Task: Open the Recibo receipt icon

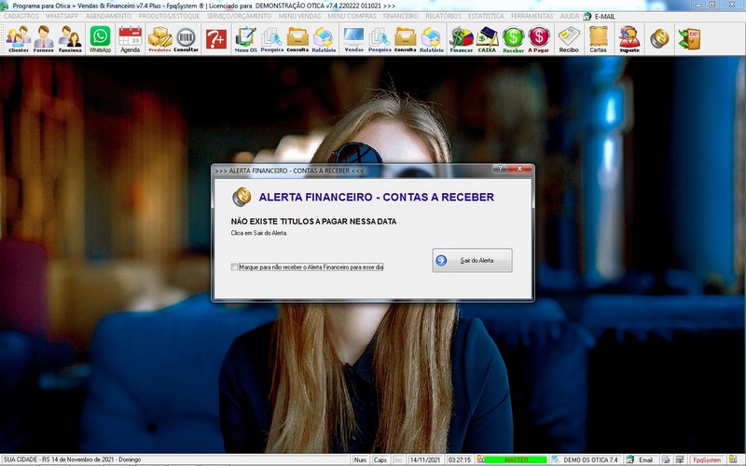Action: click(x=569, y=39)
